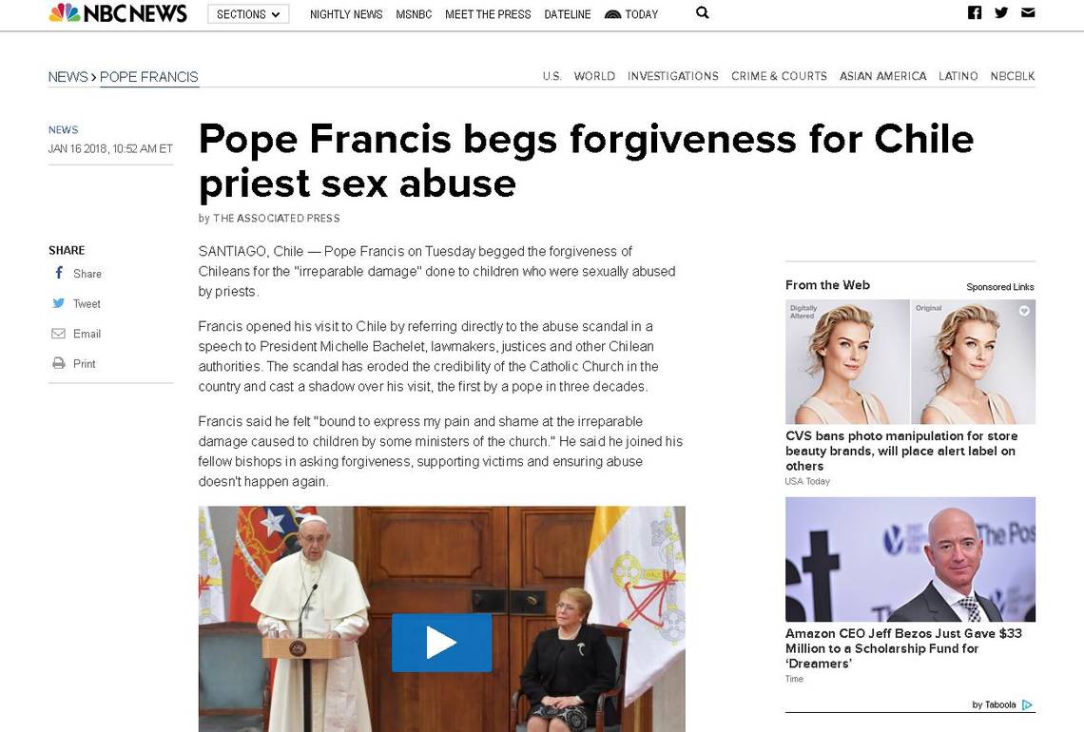Click the Twitter icon in header
Image resolution: width=1084 pixels, height=732 pixels.
pos(1001,12)
